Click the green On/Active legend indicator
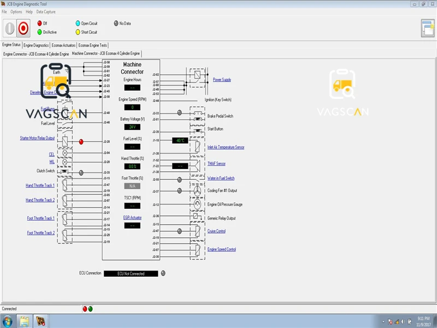 pos(39,32)
